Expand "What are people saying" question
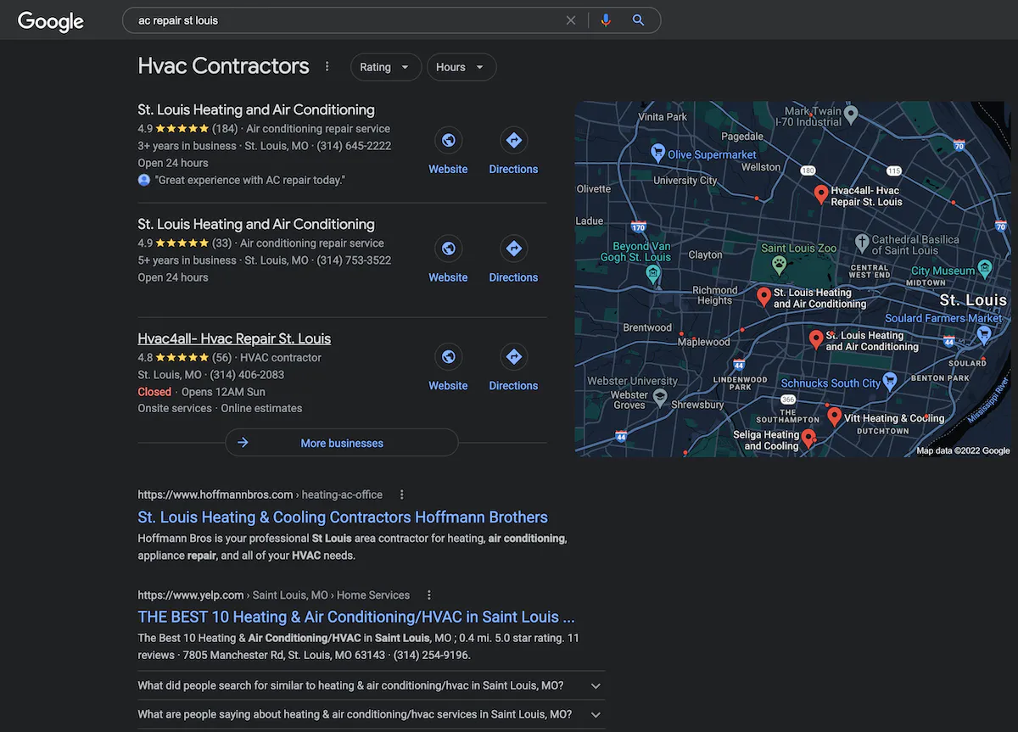Image resolution: width=1018 pixels, height=732 pixels. (x=372, y=714)
